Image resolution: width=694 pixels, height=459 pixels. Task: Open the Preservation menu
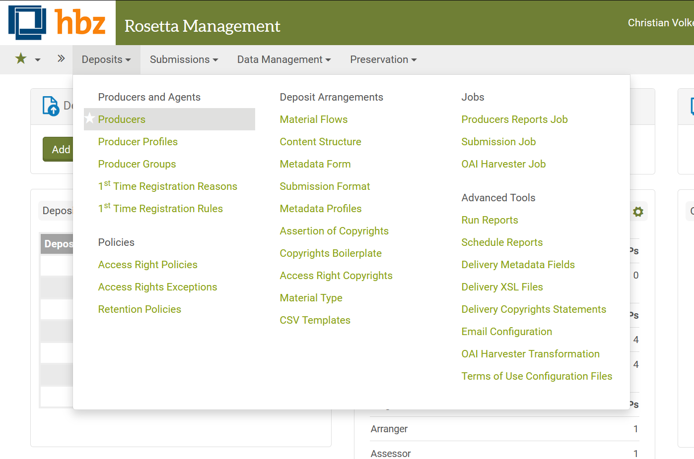click(x=383, y=59)
